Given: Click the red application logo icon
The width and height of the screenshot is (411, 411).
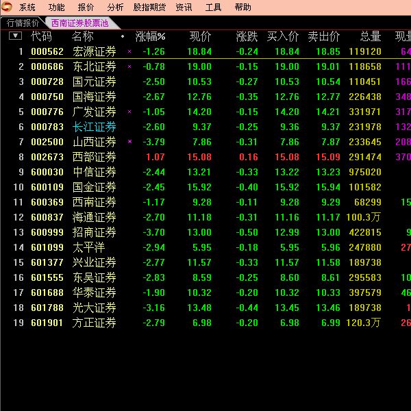Looking at the screenshot, I should coord(6,7).
